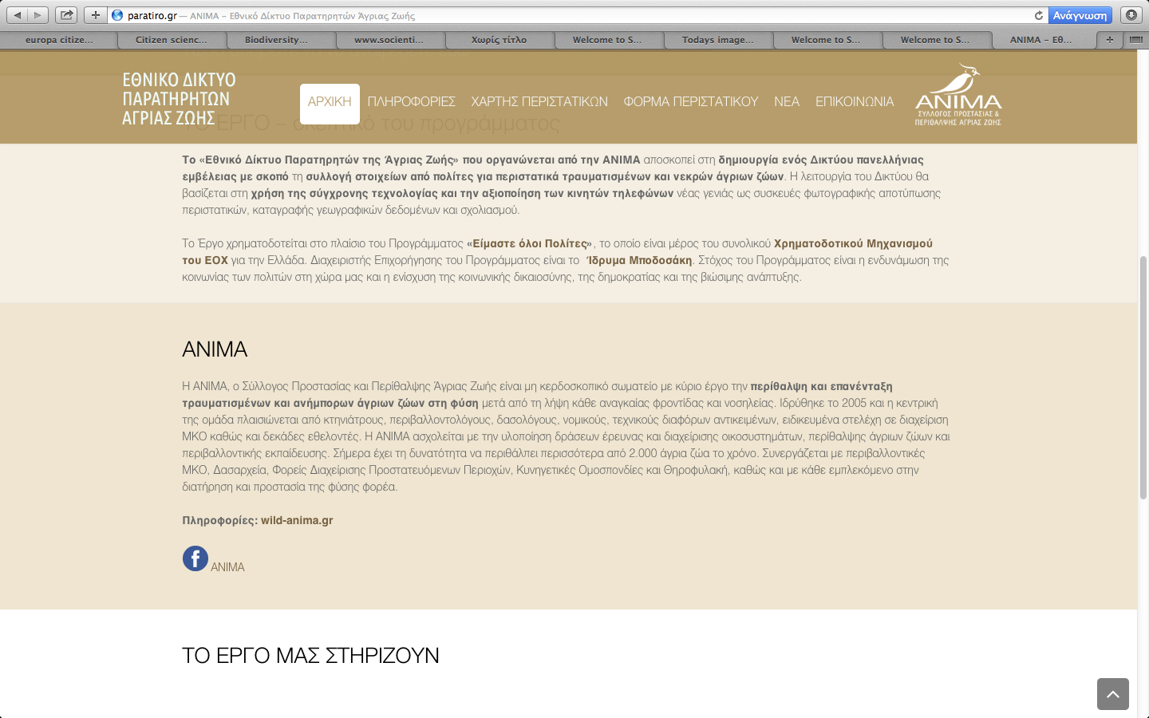Switch to the Χωρίς τίτλο tab
The height and width of the screenshot is (718, 1149).
(x=499, y=39)
